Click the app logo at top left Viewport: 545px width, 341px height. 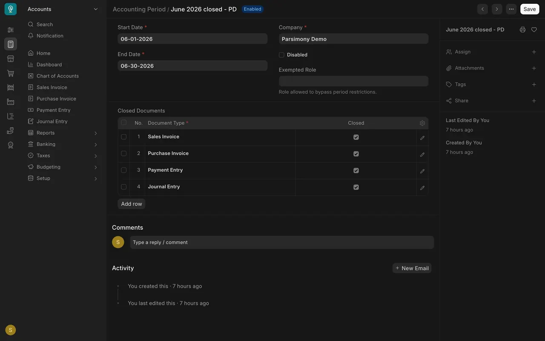pyautogui.click(x=11, y=9)
